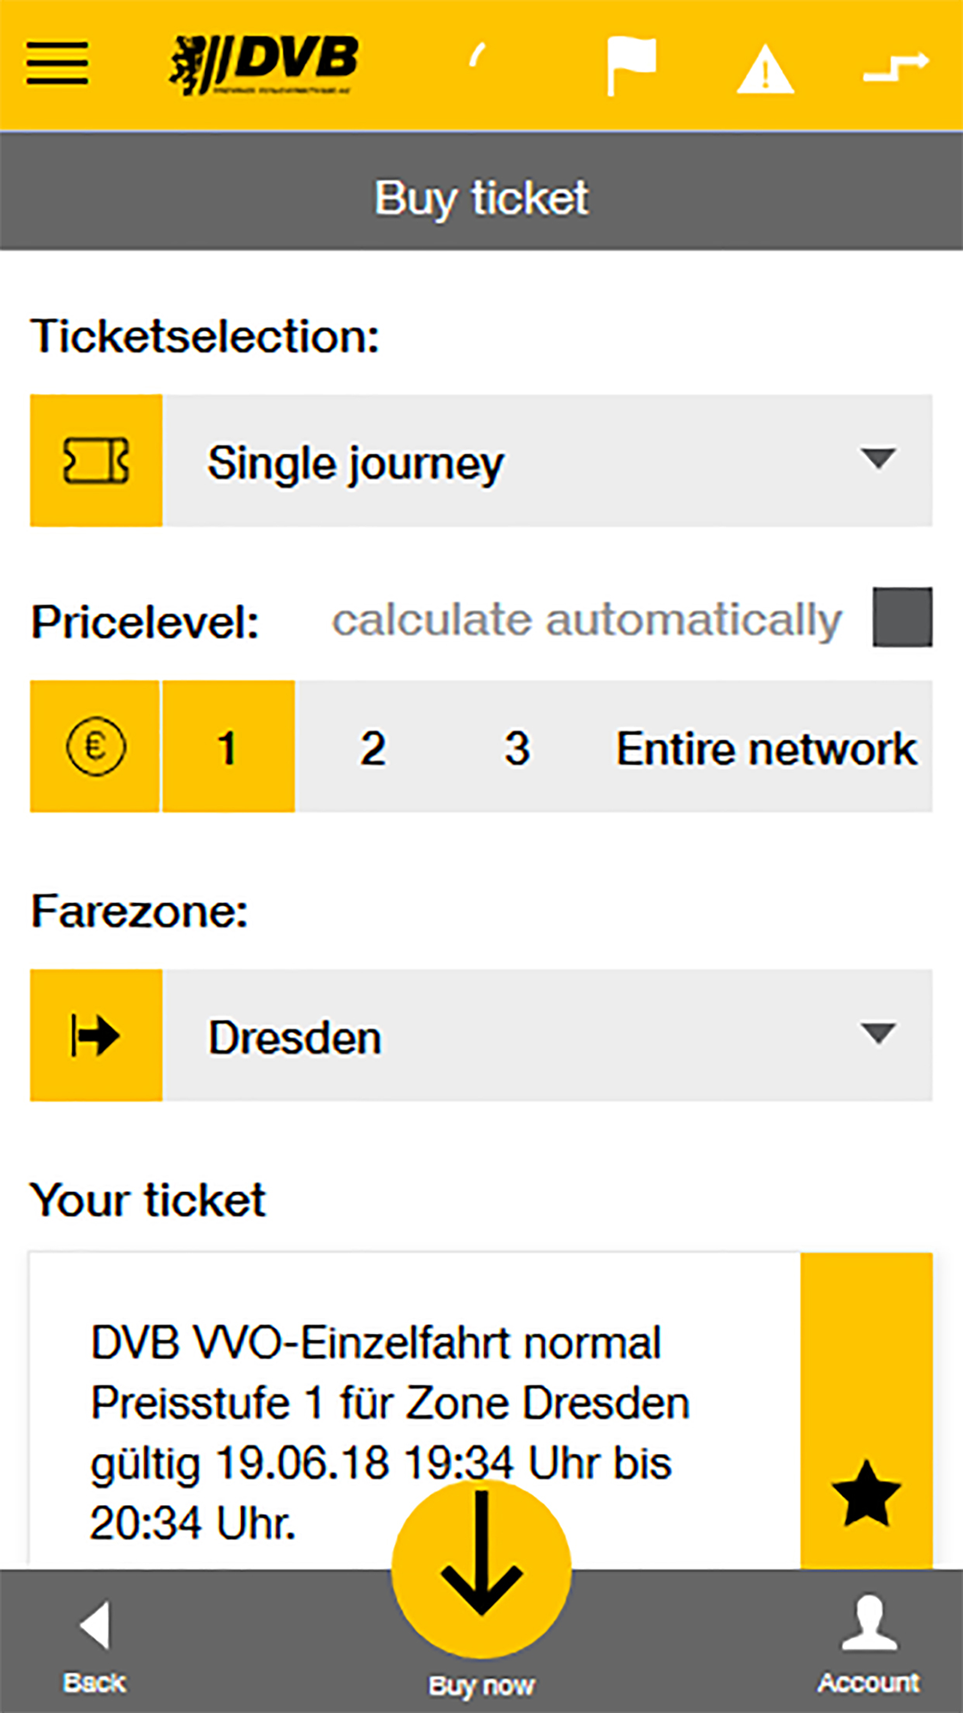
Task: Tap the arrow icon beside Dresden
Action: pyautogui.click(x=96, y=1036)
